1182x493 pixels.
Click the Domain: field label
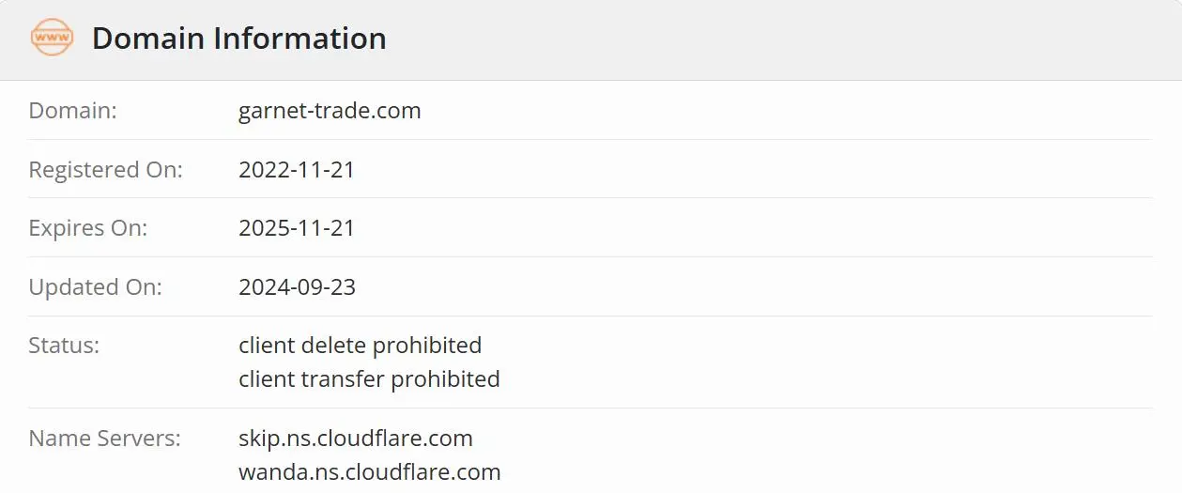tap(73, 111)
